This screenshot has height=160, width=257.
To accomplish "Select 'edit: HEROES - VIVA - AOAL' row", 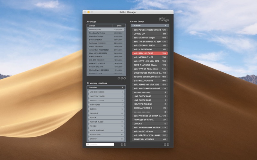I will (150, 135).
